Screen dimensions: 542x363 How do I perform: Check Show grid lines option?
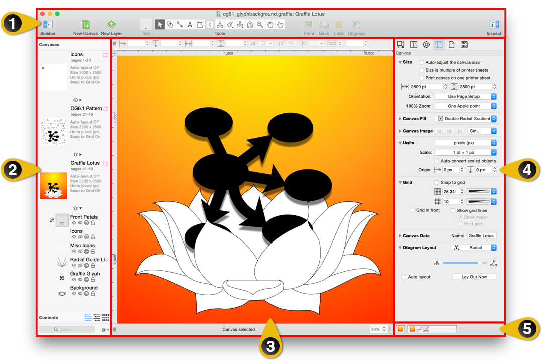pyautogui.click(x=453, y=210)
